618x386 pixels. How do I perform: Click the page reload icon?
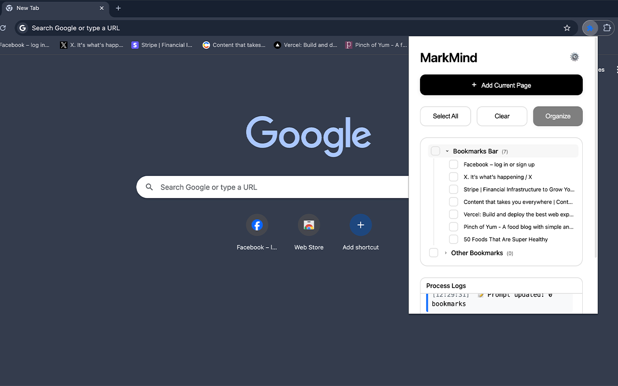point(3,28)
